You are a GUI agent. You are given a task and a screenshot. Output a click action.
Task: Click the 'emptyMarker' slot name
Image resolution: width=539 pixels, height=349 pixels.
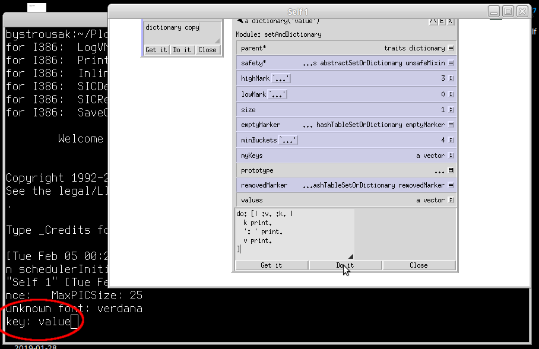click(x=261, y=125)
